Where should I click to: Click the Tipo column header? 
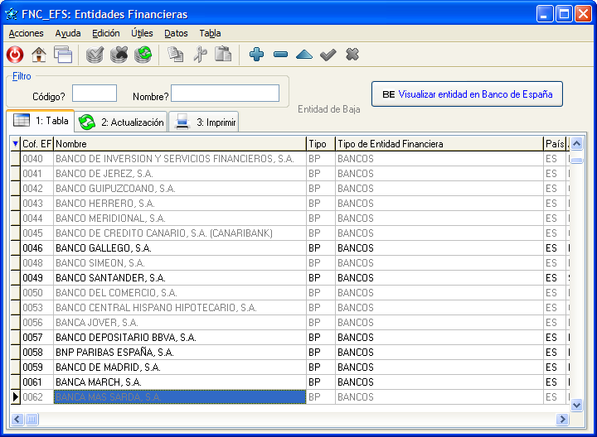(x=321, y=144)
